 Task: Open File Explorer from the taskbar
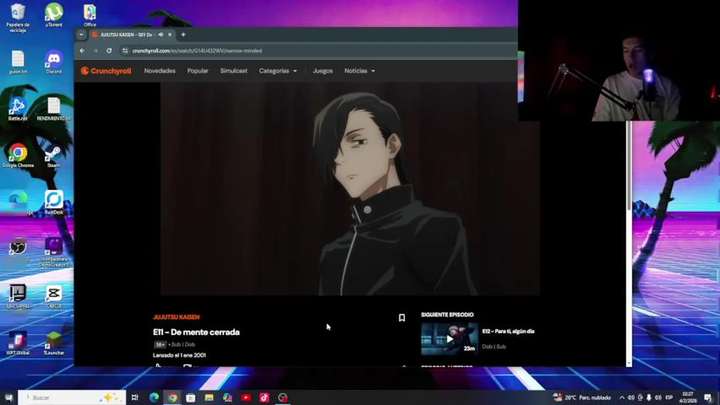tap(209, 398)
